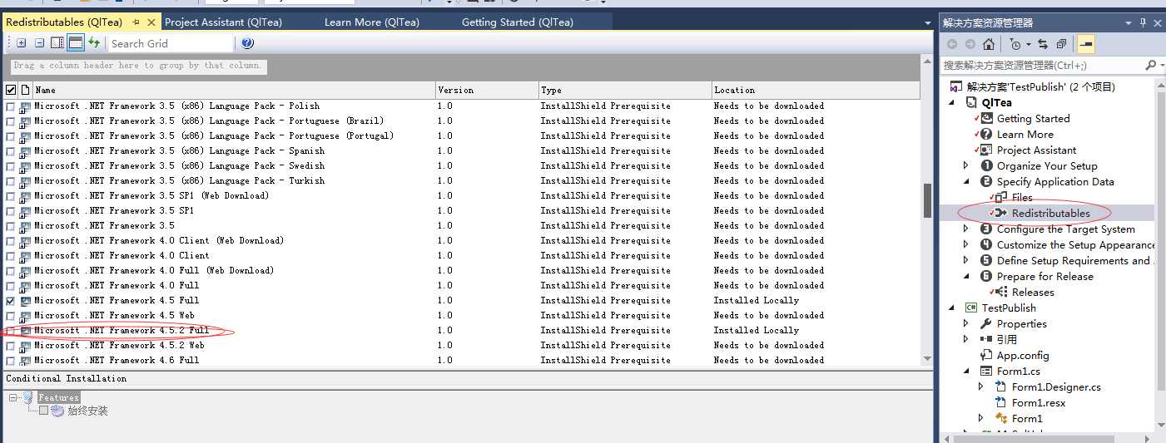
Task: Check Language Pack - Polish checkbox
Action: click(11, 106)
